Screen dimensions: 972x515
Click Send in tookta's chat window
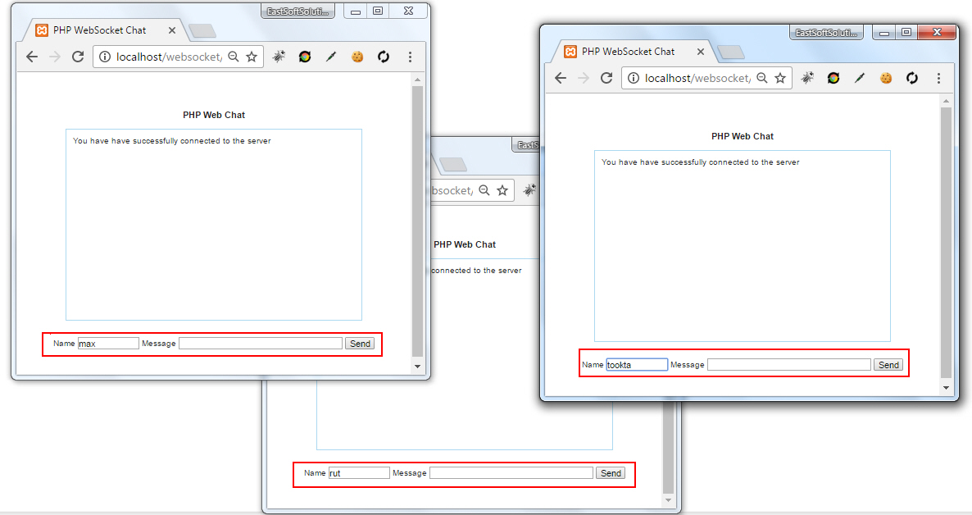click(888, 364)
